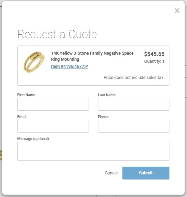Click the Email field label
Viewport: 187px width, 197px height.
click(22, 117)
